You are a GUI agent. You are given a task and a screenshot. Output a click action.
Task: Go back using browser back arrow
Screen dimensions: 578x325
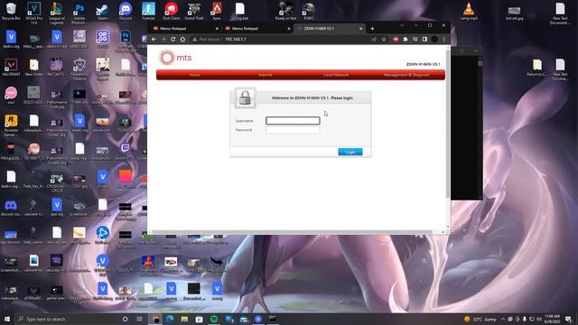154,39
